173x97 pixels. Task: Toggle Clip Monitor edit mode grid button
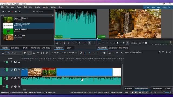[x=89, y=43]
